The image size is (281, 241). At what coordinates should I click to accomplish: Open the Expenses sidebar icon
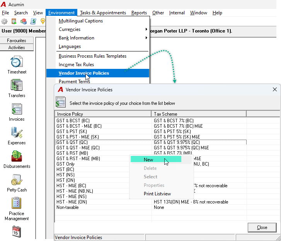point(17,133)
